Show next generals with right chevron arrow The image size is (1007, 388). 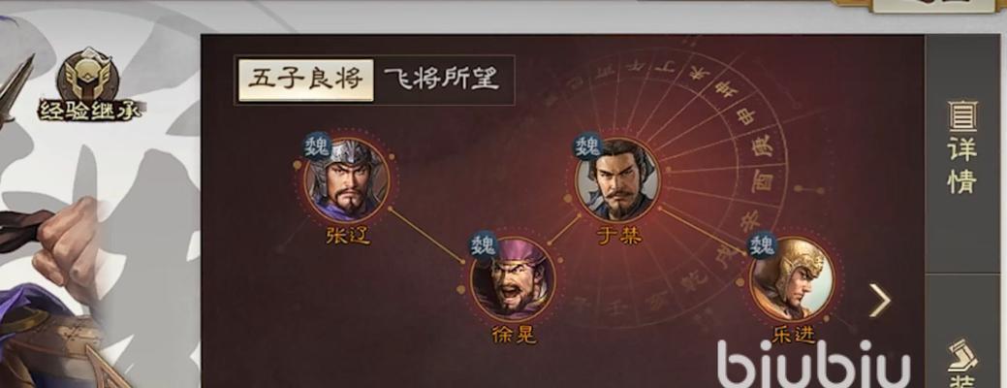pyautogui.click(x=880, y=300)
